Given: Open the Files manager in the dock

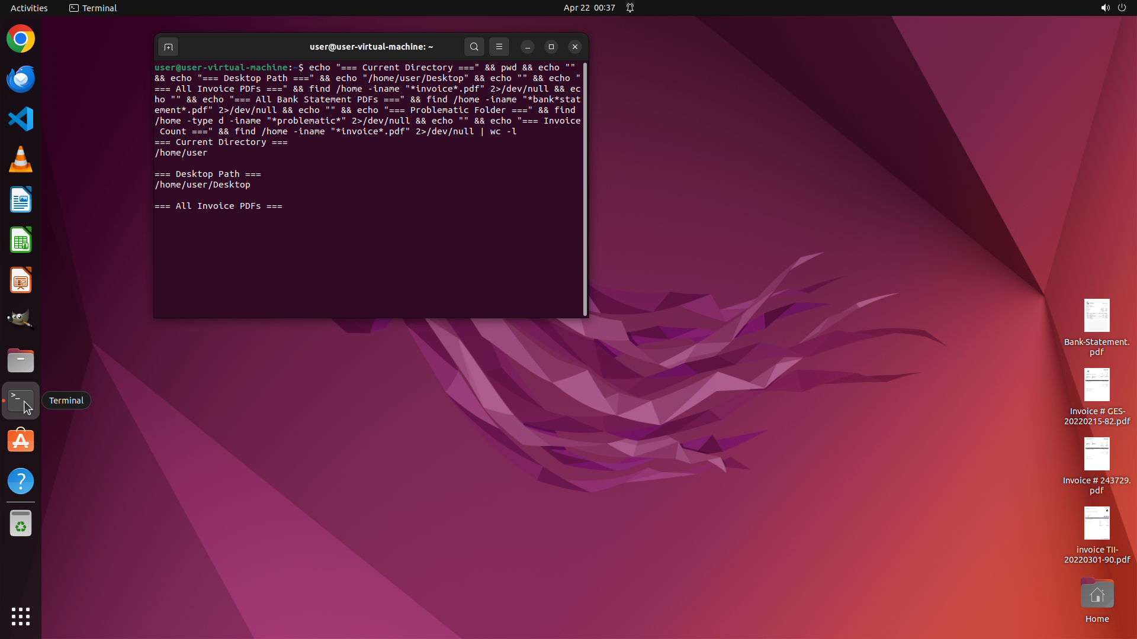Looking at the screenshot, I should click(21, 360).
